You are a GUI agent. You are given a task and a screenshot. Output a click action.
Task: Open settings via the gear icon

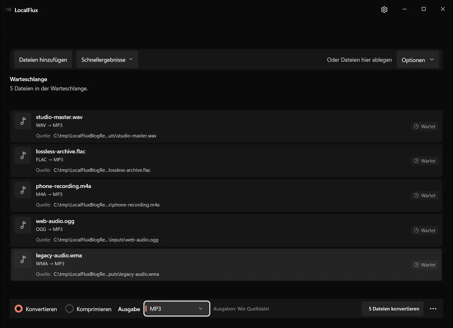click(384, 10)
